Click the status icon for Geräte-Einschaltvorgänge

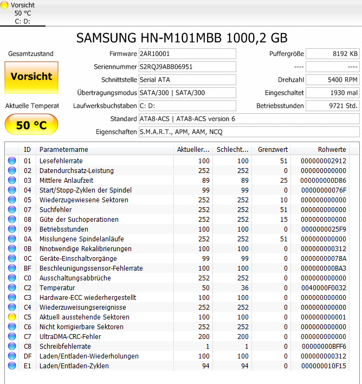tap(12, 258)
